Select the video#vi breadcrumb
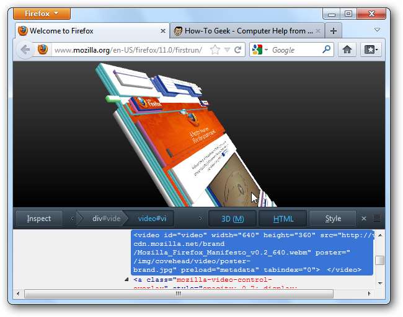Viewport: 403px width, 317px height. click(x=152, y=219)
